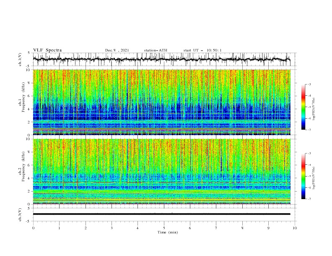Image resolution: width=332 pixels, height=256 pixels.
Task: Click the ch.3 flat black waveform trace
Action: (161, 214)
